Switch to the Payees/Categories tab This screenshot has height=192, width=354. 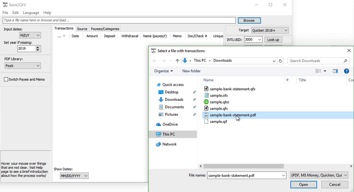(x=105, y=29)
